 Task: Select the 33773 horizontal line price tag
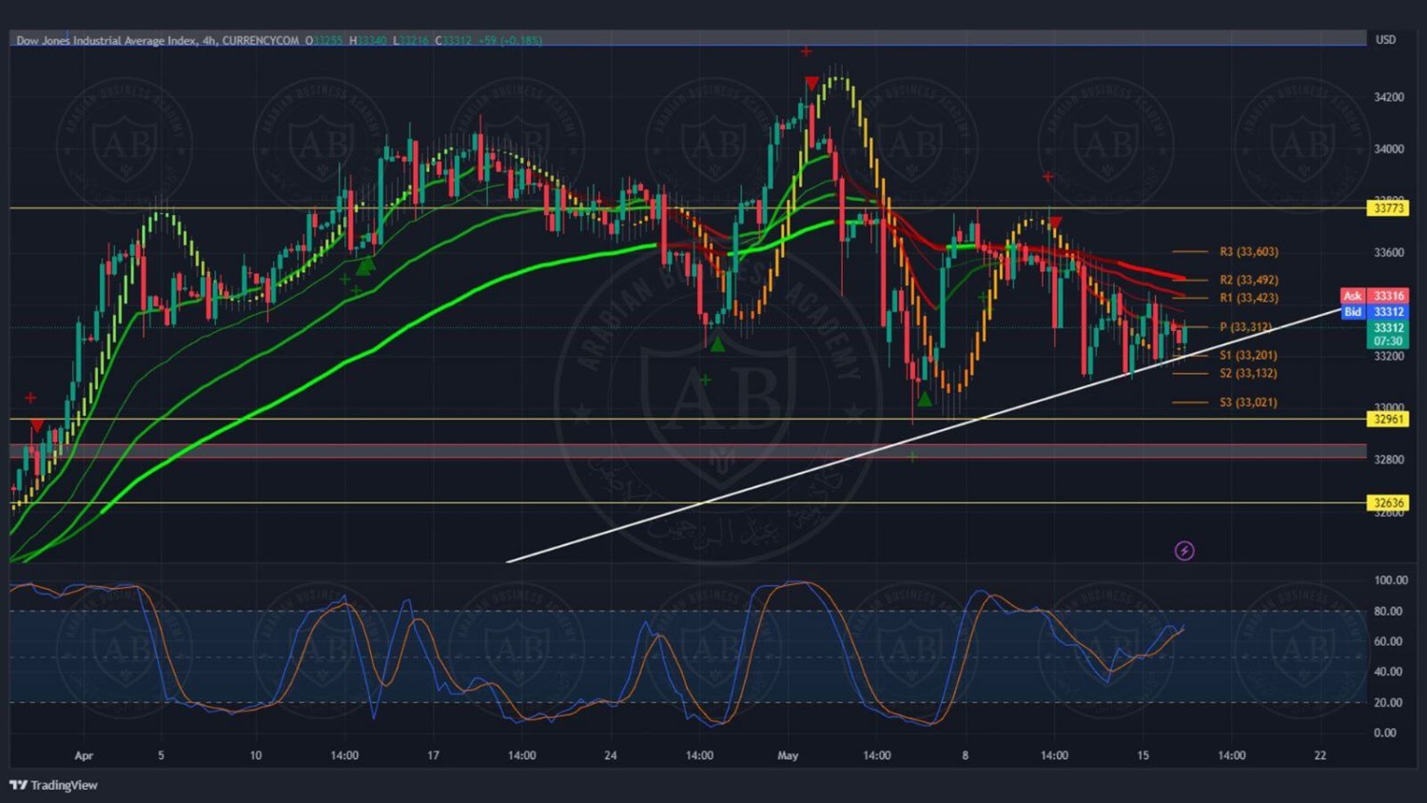click(x=1387, y=207)
